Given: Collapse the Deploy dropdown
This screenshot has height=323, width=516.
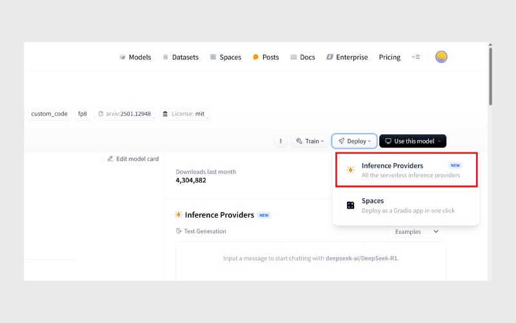Looking at the screenshot, I should click(354, 141).
